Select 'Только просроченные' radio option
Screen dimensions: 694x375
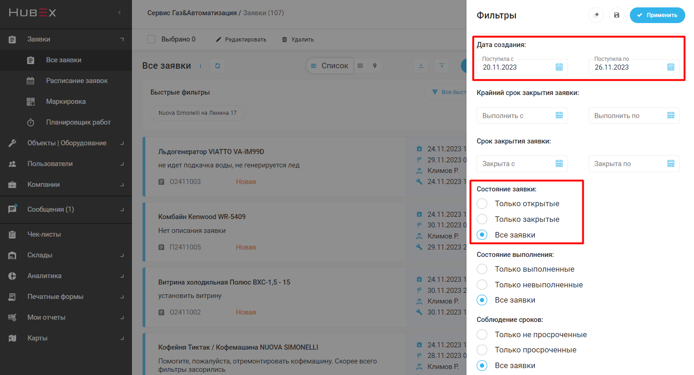tap(482, 350)
